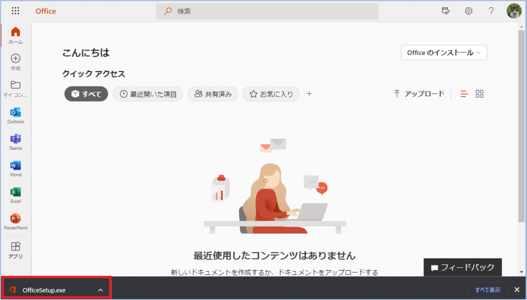
Task: Switch to grid view layout
Action: point(480,94)
